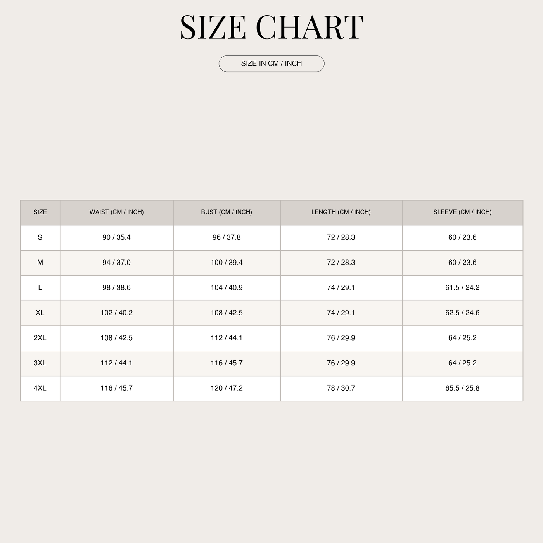
Task: Select the waist value 112 / 44.1
Action: (116, 363)
